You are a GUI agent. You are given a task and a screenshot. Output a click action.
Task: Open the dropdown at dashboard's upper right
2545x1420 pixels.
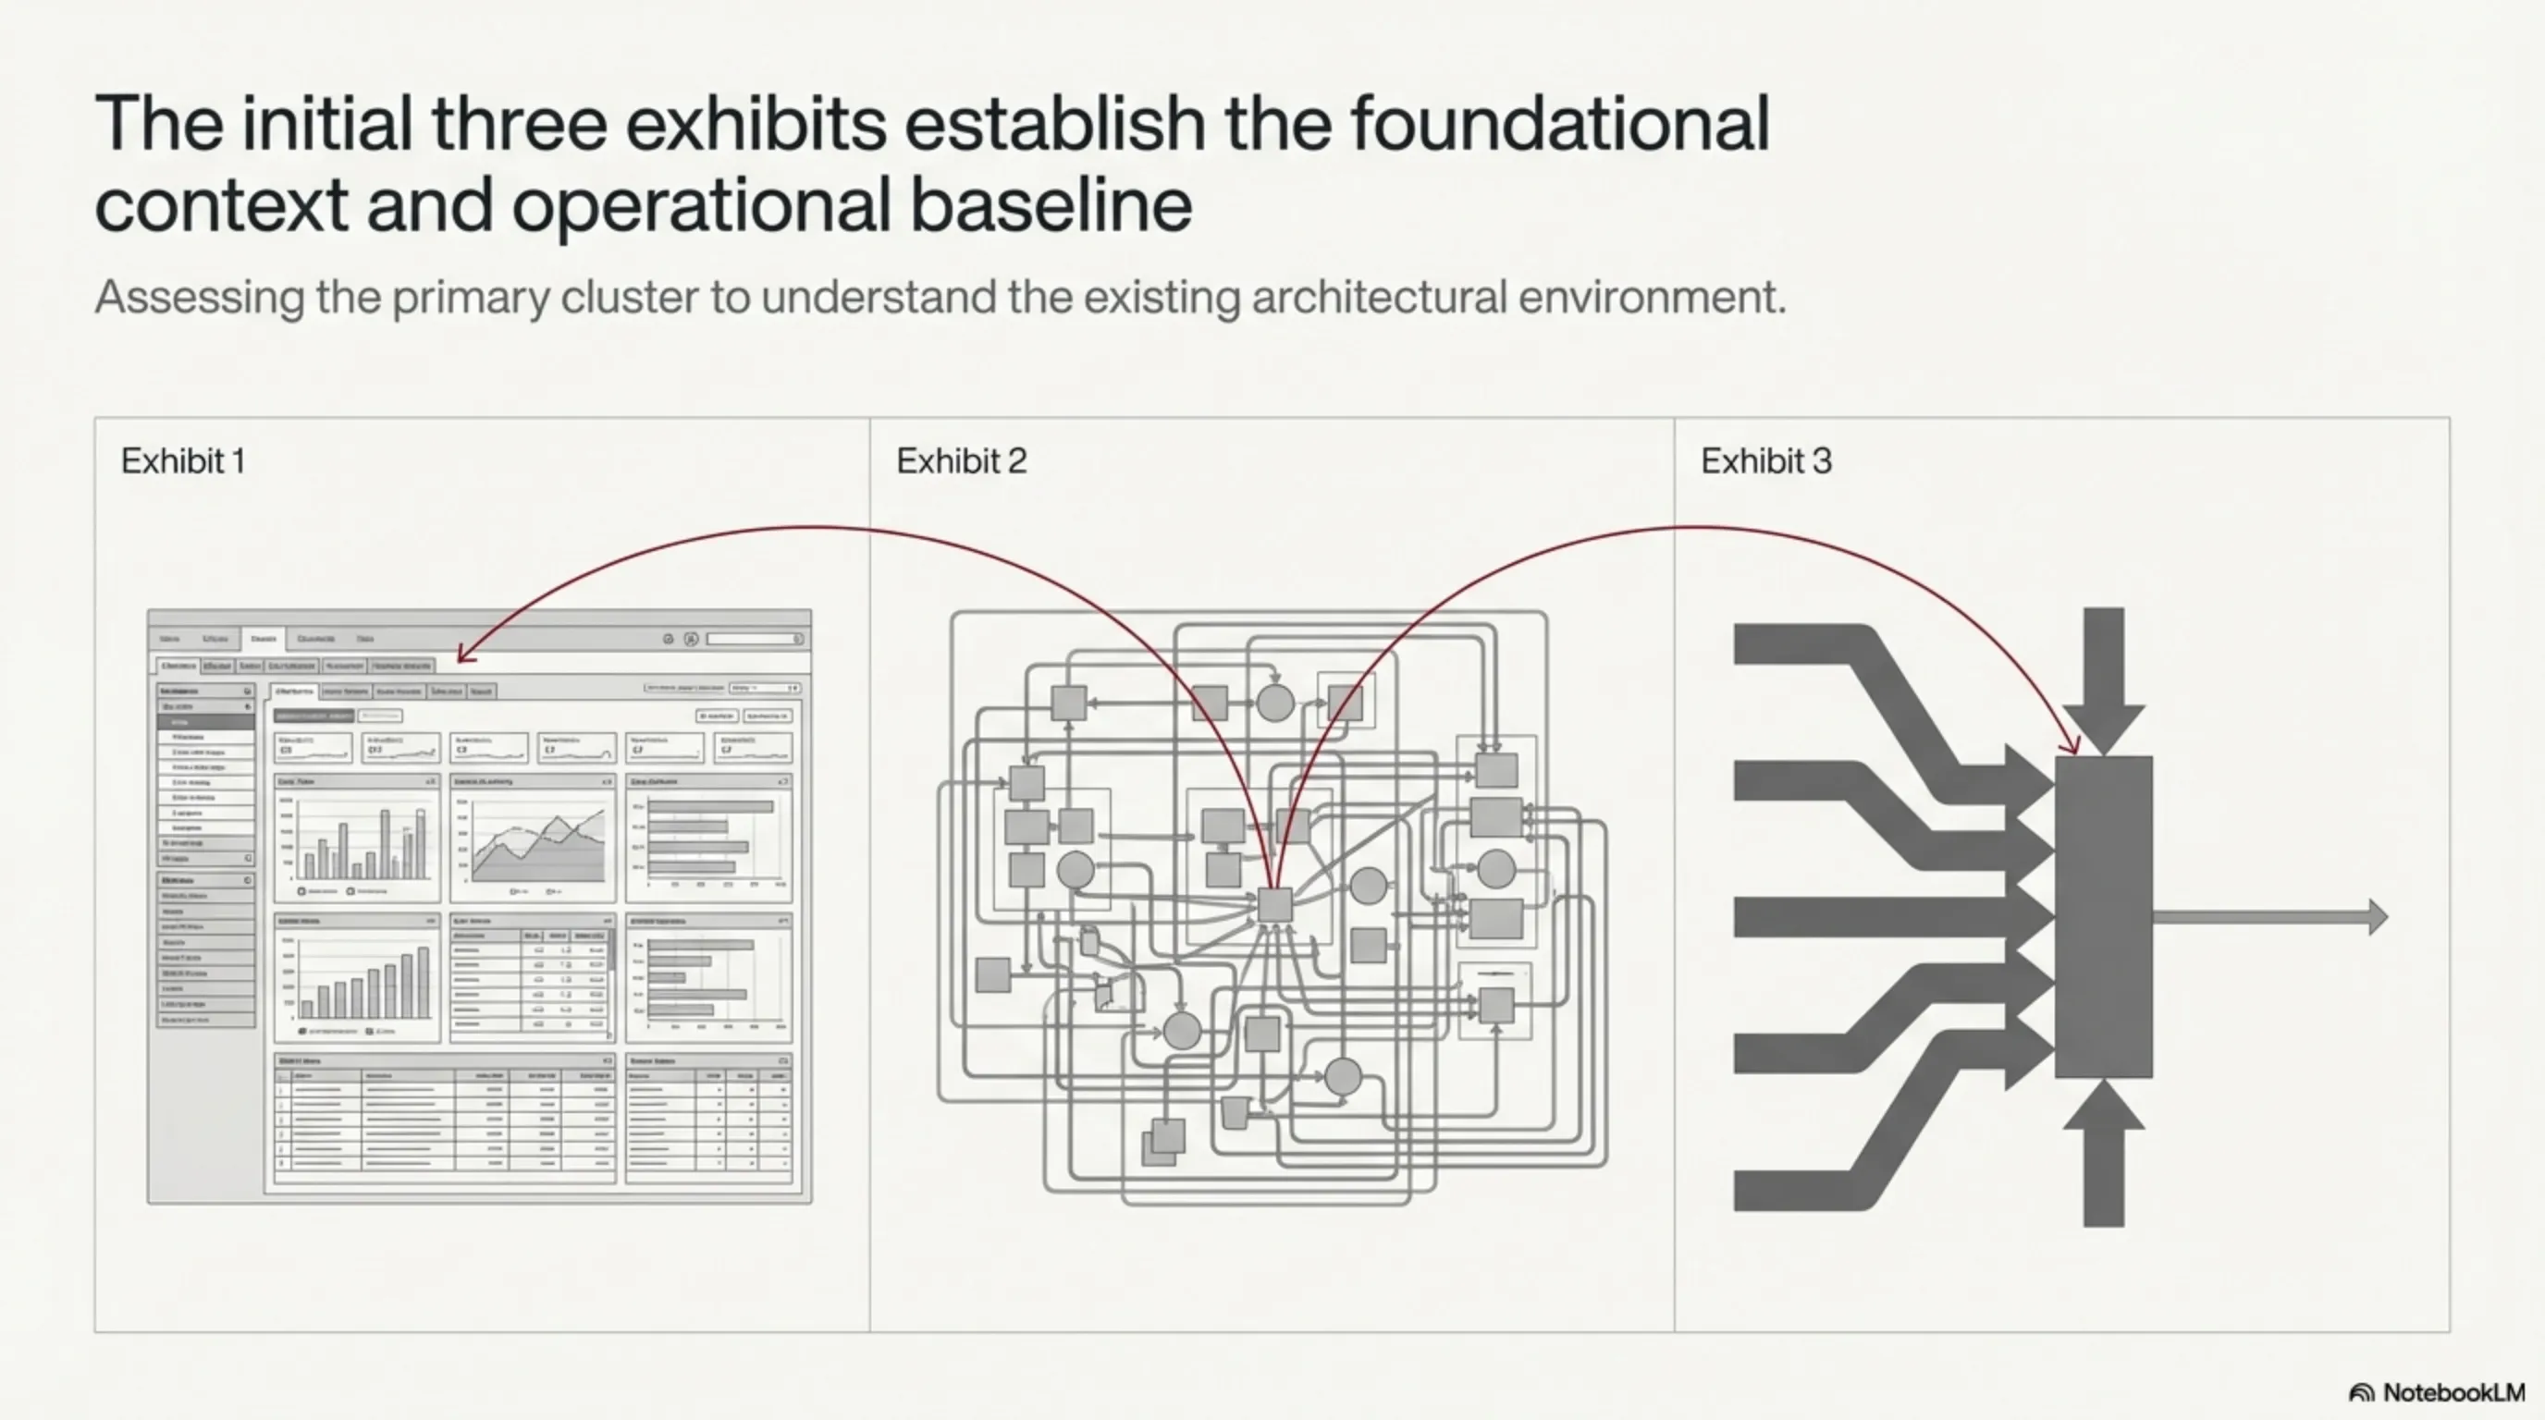[764, 687]
